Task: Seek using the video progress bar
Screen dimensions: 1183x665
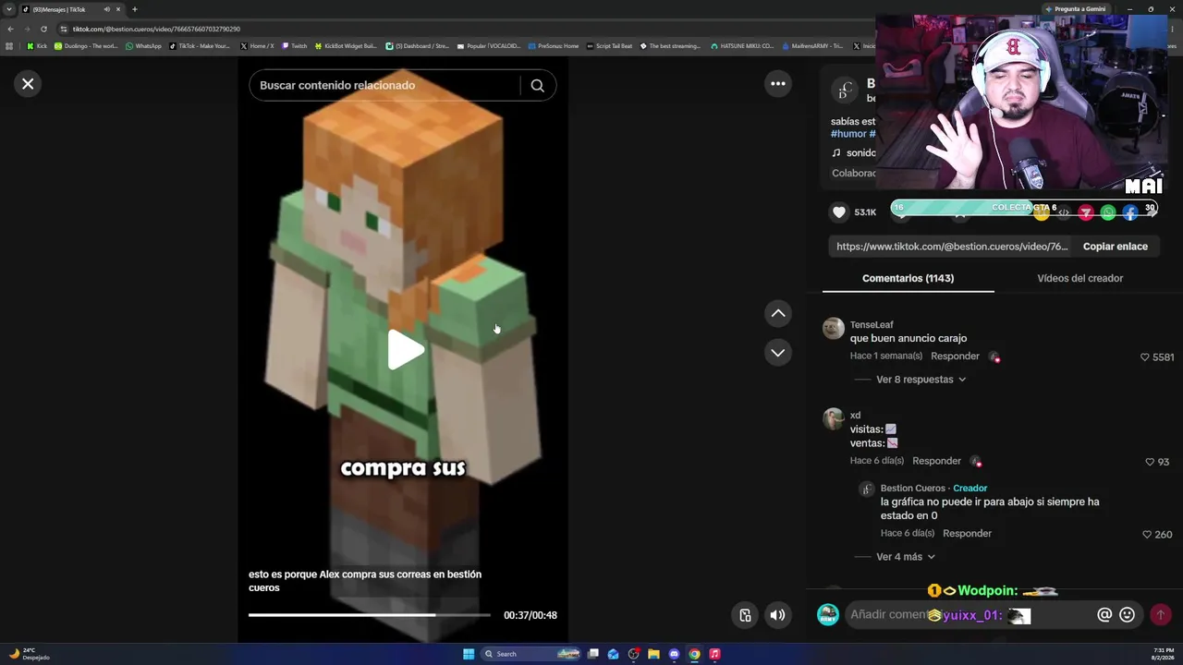Action: click(370, 615)
